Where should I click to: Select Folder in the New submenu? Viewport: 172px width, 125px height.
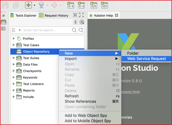pyautogui.click(x=146, y=53)
